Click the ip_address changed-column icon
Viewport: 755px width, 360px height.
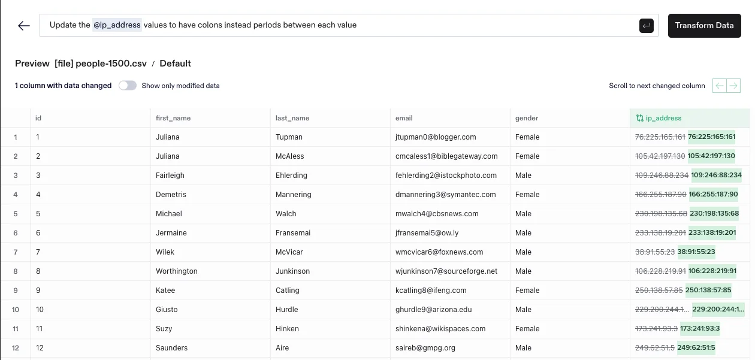640,118
